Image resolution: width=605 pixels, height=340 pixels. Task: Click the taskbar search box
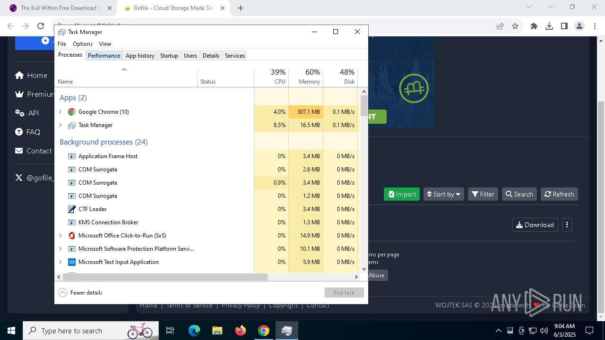coord(90,331)
